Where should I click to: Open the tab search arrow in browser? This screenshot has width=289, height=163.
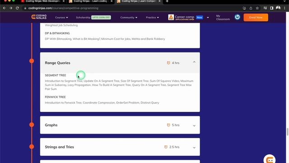[x=285, y=1]
